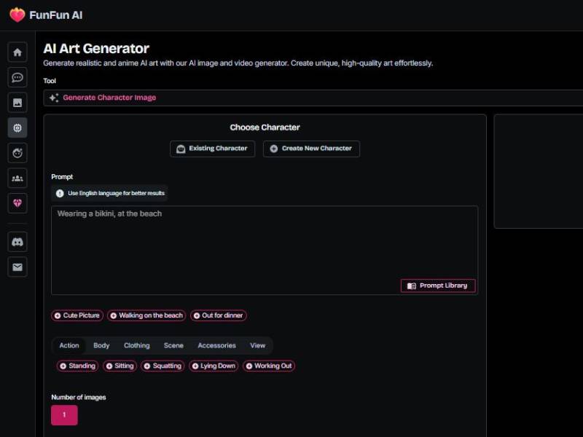
Task: Open the Home sidebar icon
Action: tap(17, 52)
